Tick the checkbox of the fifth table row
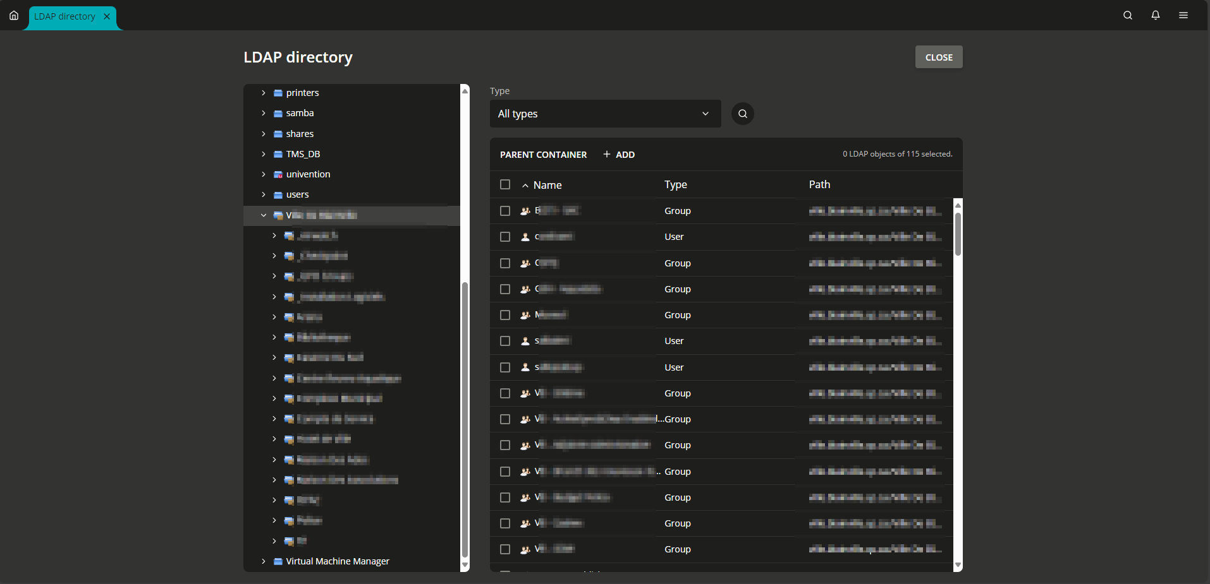This screenshot has width=1210, height=584. point(505,315)
